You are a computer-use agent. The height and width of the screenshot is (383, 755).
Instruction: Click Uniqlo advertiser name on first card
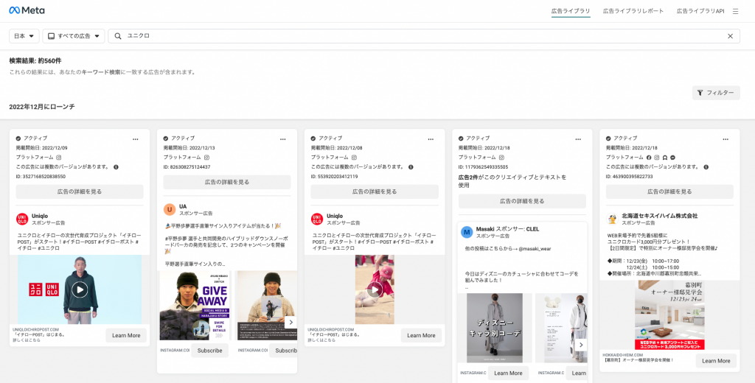pyautogui.click(x=40, y=216)
